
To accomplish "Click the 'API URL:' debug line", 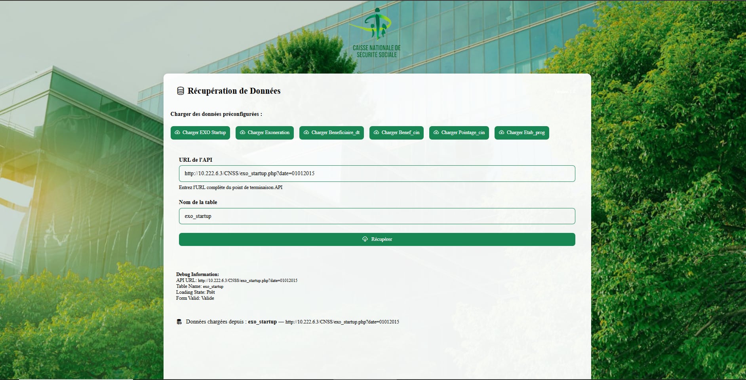I will pos(237,280).
